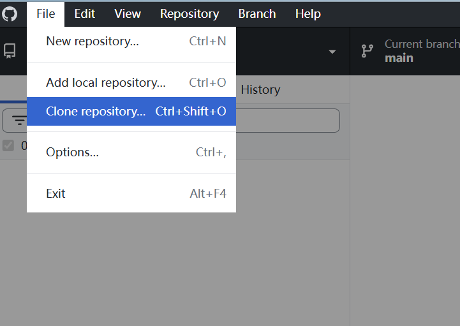The image size is (460, 326).
Task: Close the open File menu
Action: pyautogui.click(x=45, y=13)
